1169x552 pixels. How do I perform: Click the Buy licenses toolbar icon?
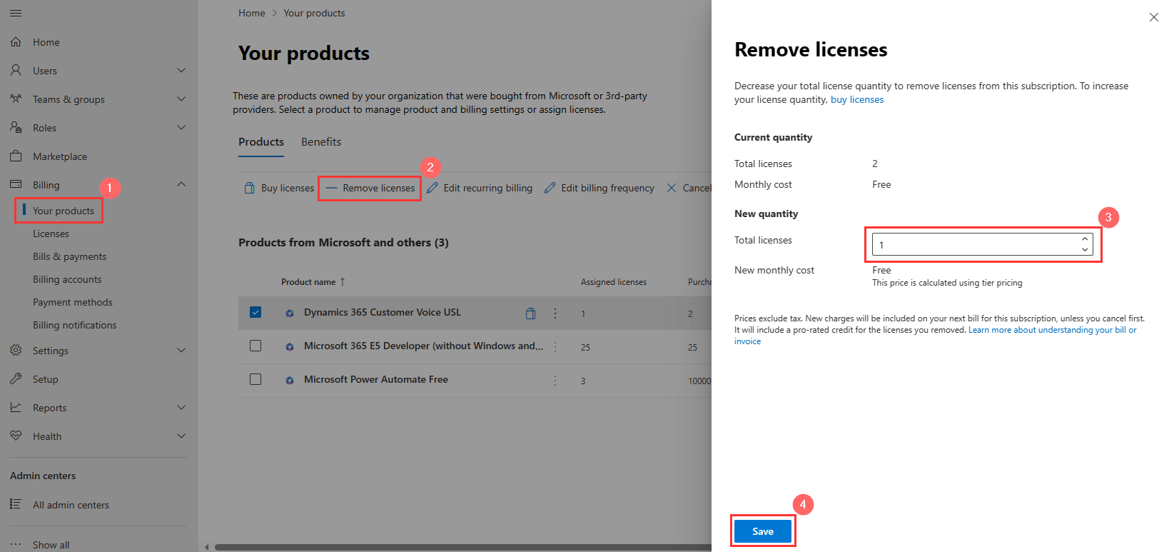point(249,188)
